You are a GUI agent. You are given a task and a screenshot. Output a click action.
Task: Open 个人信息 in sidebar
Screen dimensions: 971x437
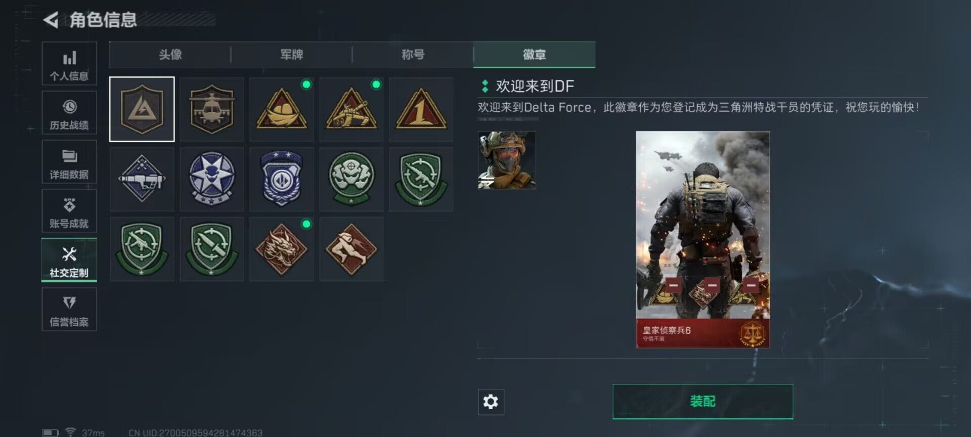coord(69,64)
